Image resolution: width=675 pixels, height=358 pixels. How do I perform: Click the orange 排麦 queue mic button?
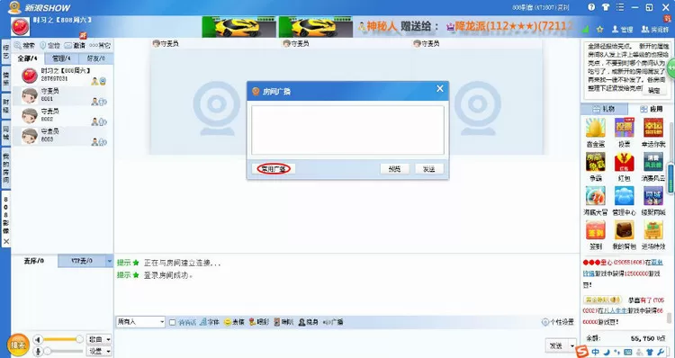[x=18, y=345]
